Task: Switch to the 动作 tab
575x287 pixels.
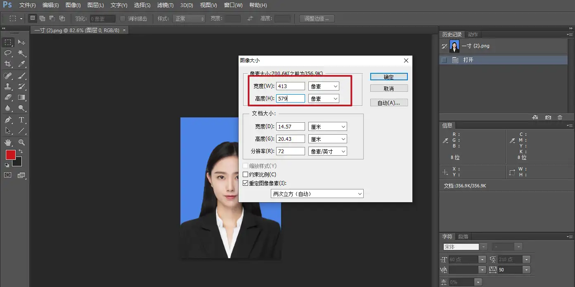Action: point(473,35)
